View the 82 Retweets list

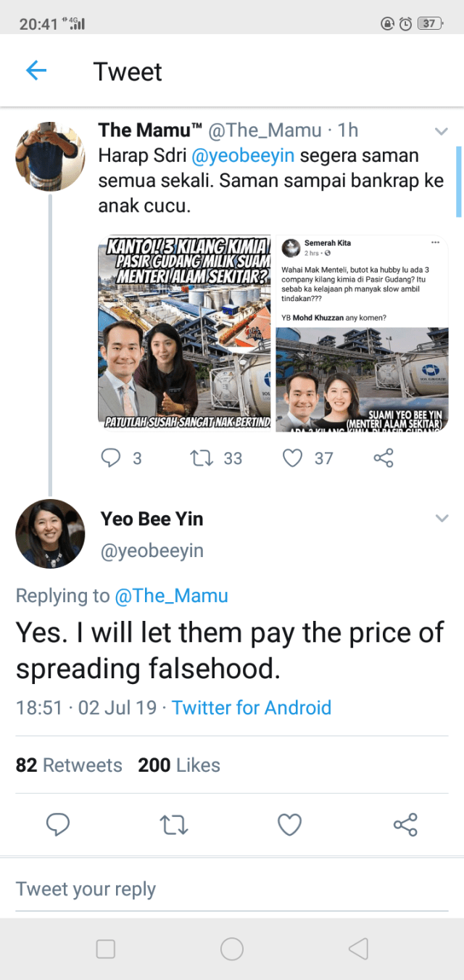click(x=69, y=765)
